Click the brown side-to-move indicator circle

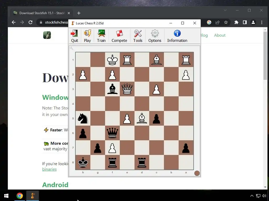click(197, 173)
